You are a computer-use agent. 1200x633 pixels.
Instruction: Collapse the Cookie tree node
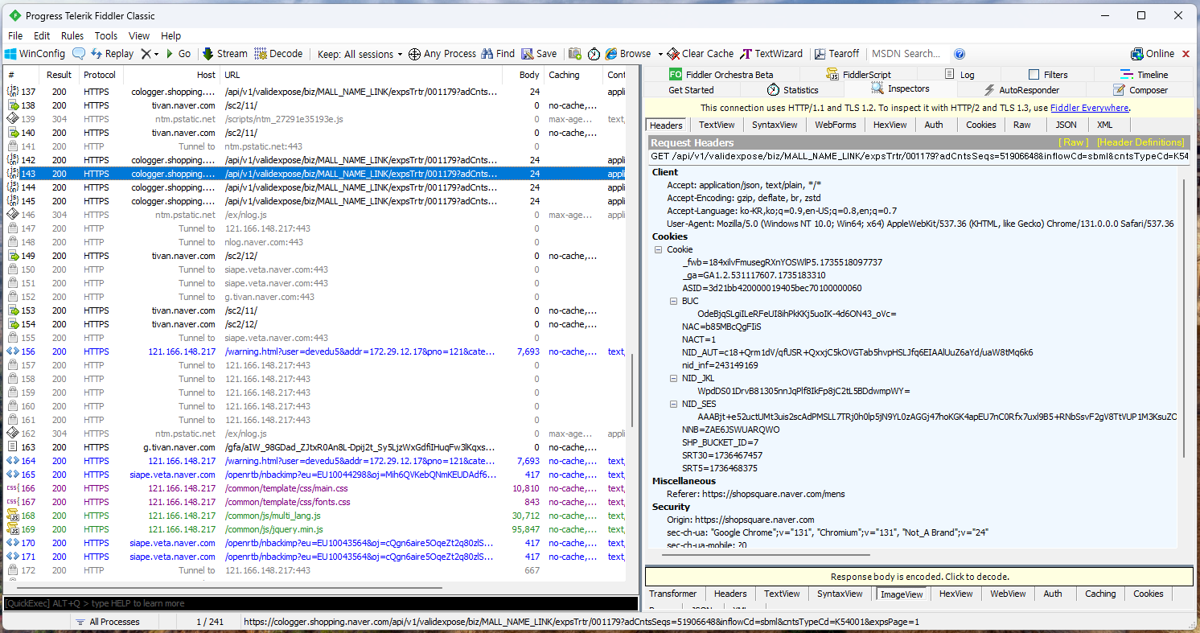click(659, 249)
